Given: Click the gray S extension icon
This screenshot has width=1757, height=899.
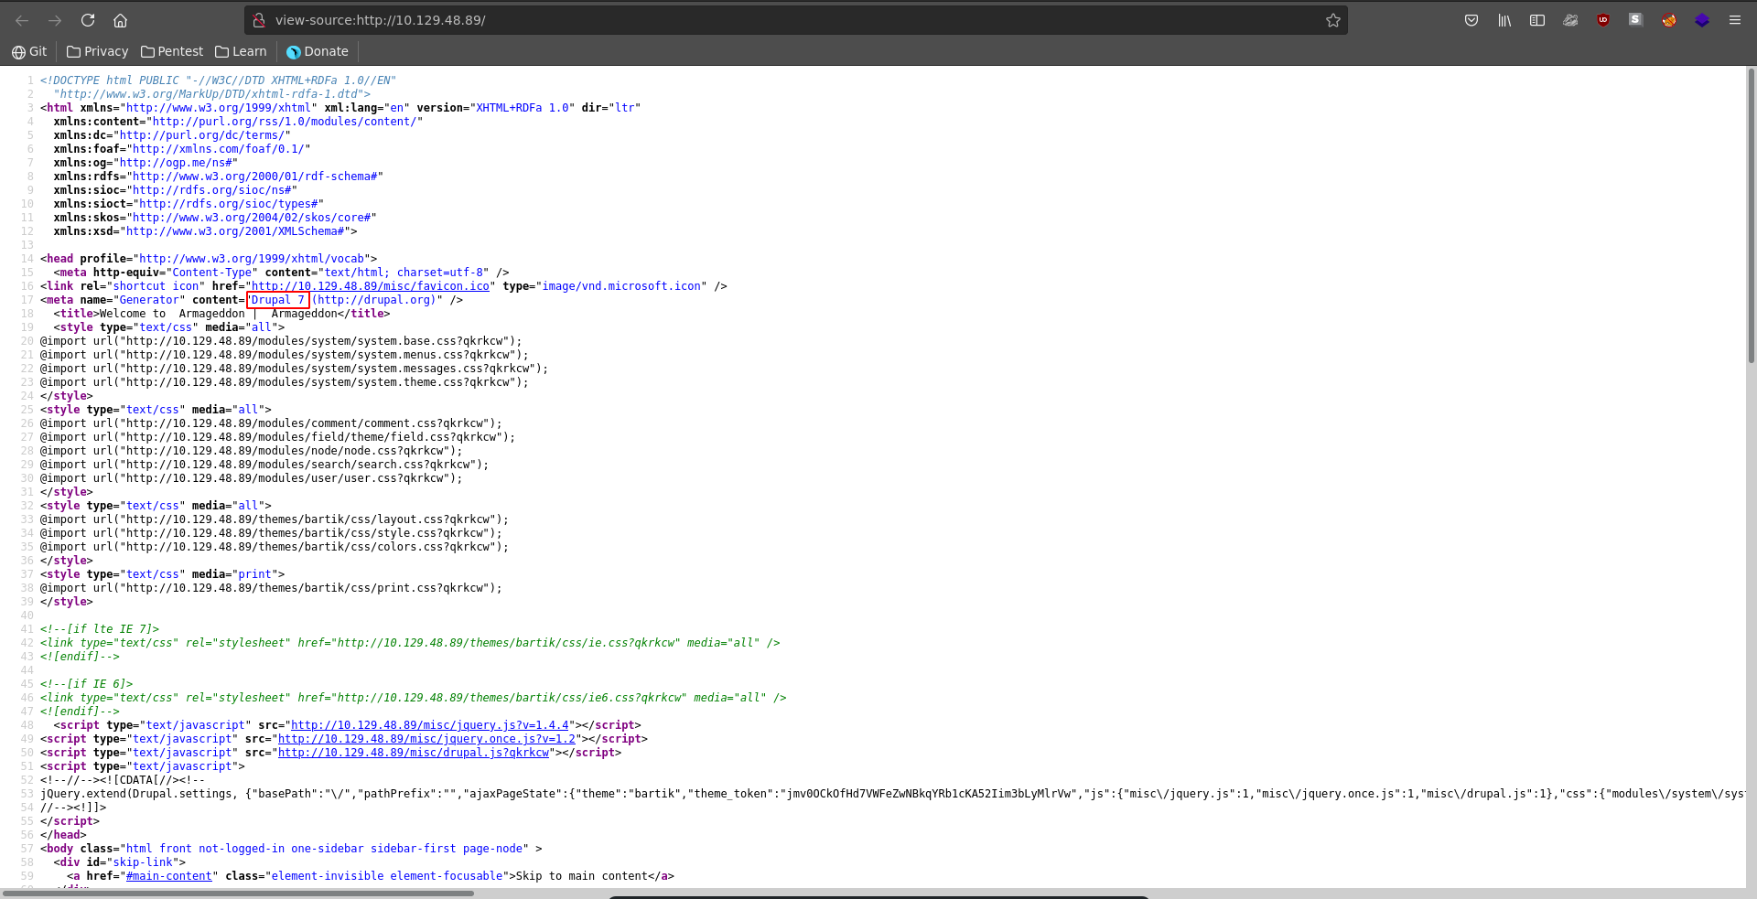Looking at the screenshot, I should (x=1635, y=20).
